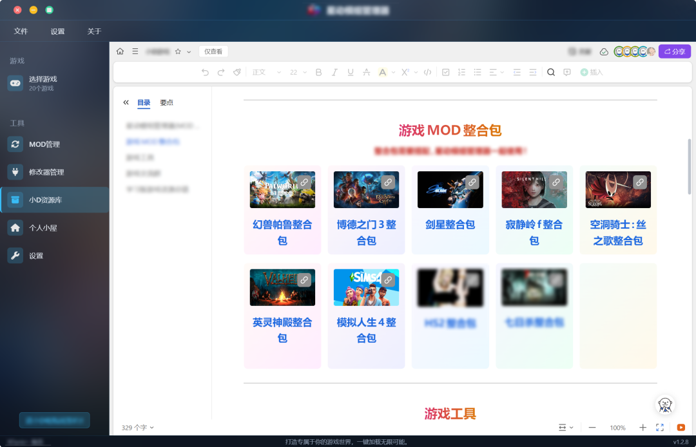Screen dimensions: 696x447
Task: Toggle bulleted list formatting
Action: [x=478, y=72]
